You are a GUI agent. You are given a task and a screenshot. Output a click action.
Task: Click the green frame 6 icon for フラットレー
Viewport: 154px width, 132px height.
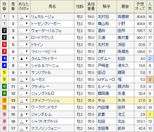4,86
